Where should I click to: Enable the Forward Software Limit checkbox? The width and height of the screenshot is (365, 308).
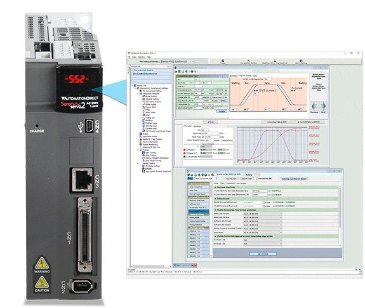(x=264, y=203)
